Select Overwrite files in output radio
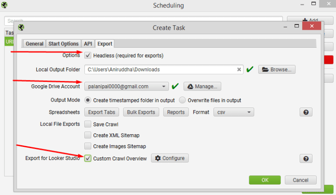Image resolution: width=336 pixels, height=195 pixels. click(x=182, y=100)
